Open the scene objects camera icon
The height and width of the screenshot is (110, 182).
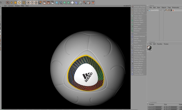click(72, 3)
